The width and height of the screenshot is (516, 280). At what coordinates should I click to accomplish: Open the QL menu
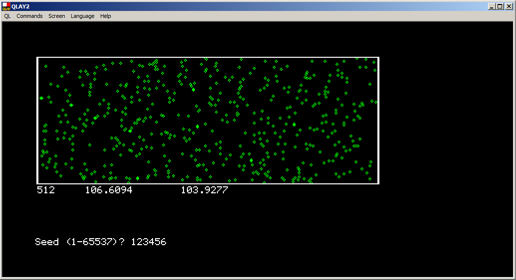pyautogui.click(x=7, y=16)
